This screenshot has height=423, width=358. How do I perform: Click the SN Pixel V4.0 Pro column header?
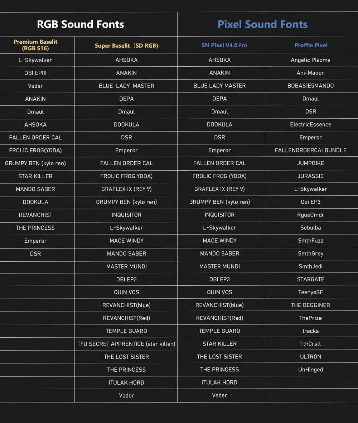tap(224, 45)
